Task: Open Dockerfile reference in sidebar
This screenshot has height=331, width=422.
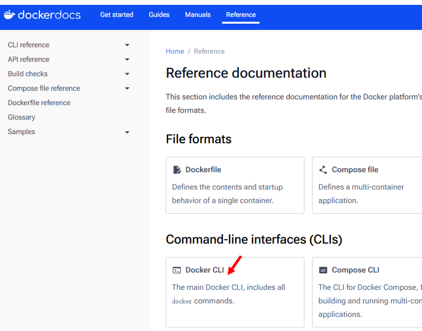Action: pos(39,103)
